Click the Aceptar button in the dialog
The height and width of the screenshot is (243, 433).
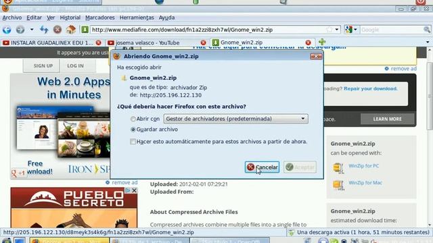(x=300, y=167)
